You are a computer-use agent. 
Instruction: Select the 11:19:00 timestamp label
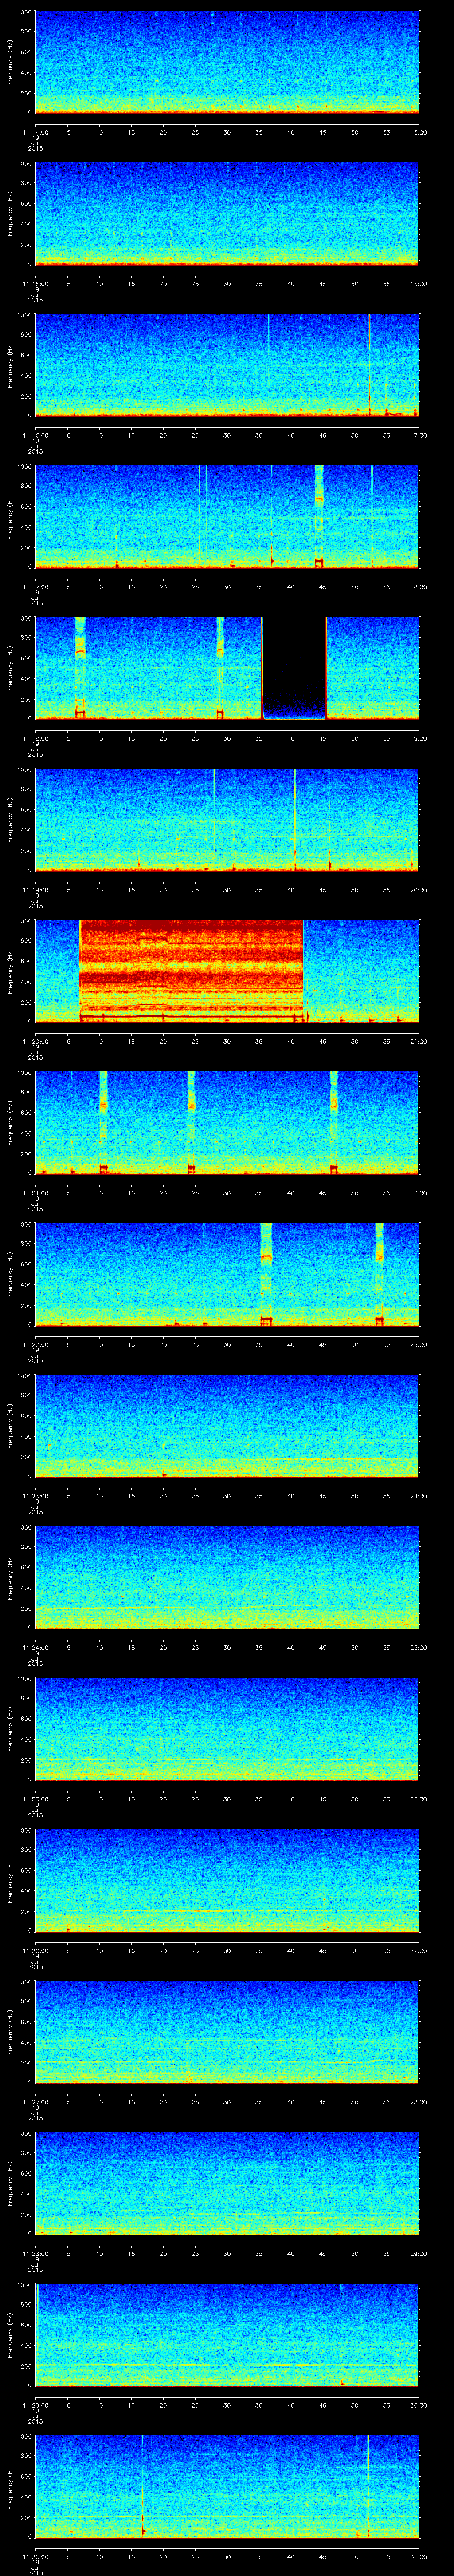click(35, 890)
